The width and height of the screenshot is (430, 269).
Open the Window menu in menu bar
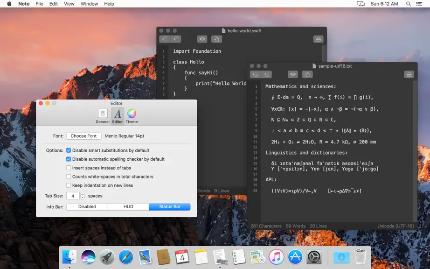[x=89, y=4]
